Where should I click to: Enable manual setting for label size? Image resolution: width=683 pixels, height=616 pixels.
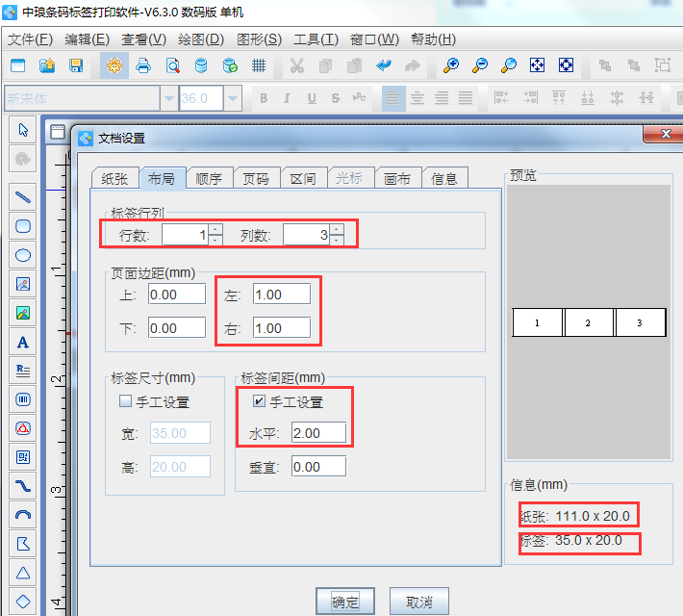click(x=125, y=402)
